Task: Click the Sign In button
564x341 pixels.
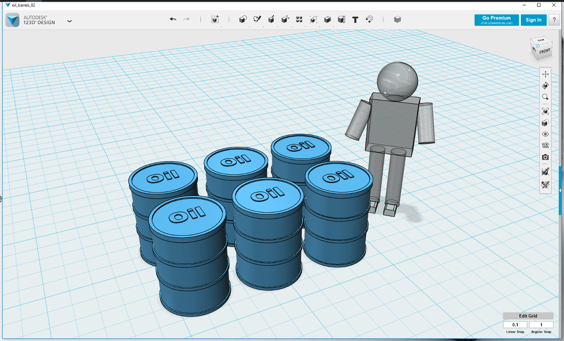Action: click(534, 20)
